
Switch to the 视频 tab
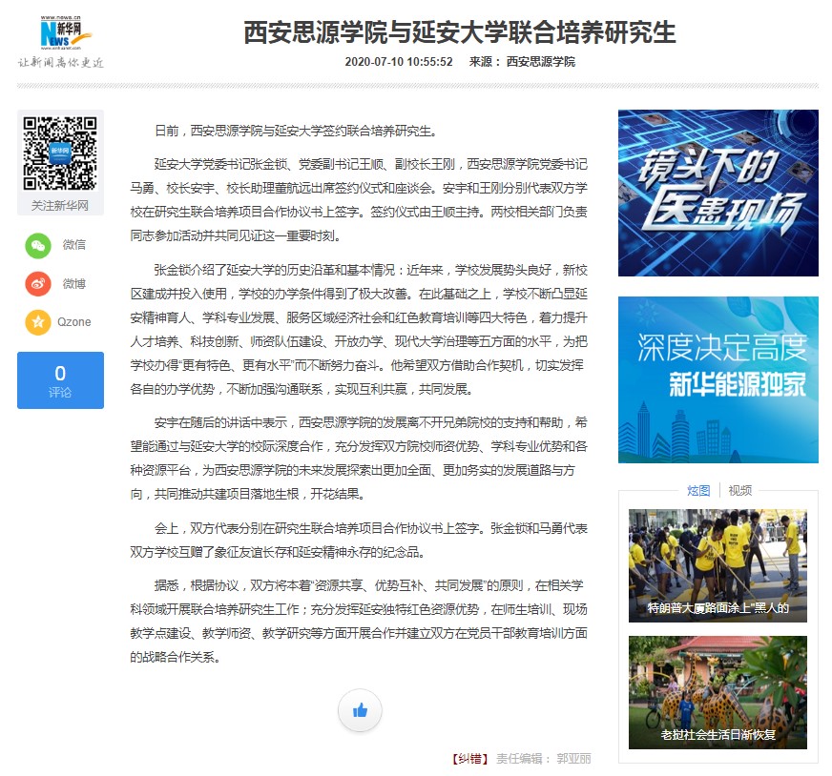point(739,490)
